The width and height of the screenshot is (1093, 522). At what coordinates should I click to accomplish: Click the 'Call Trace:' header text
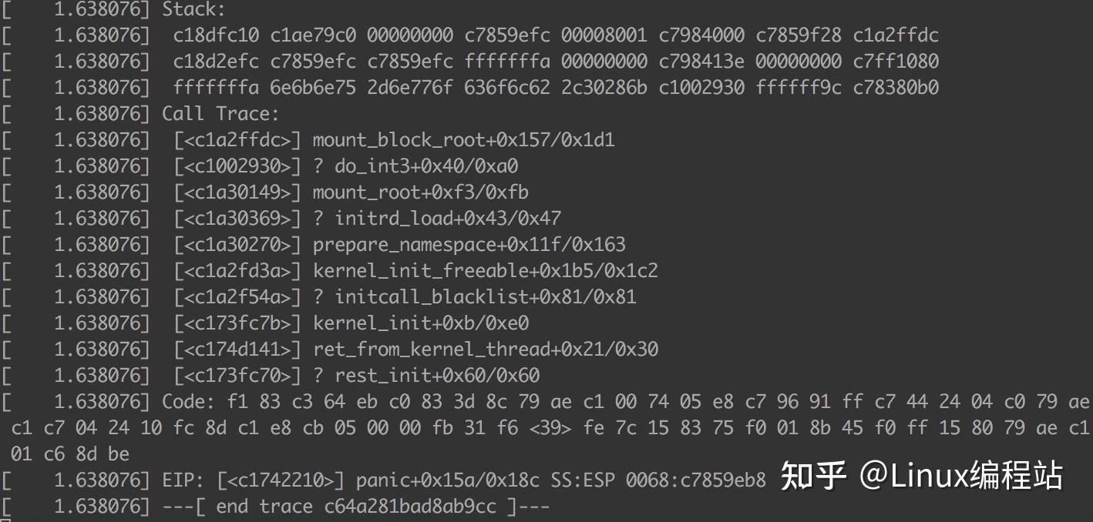[220, 114]
